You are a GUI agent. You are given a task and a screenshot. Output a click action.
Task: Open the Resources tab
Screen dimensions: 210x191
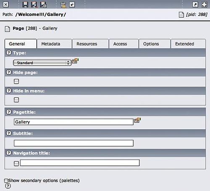(90, 44)
